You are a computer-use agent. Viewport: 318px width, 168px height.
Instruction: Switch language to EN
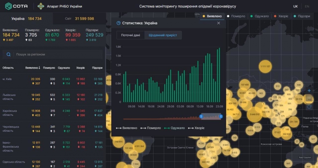[307, 6]
